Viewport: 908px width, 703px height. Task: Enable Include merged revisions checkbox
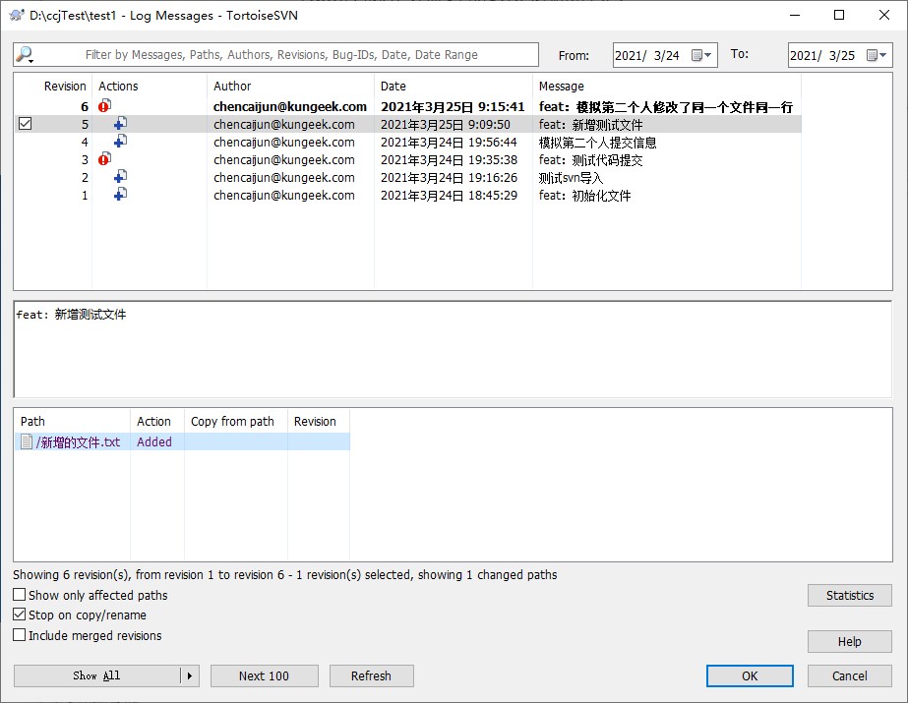coord(20,635)
